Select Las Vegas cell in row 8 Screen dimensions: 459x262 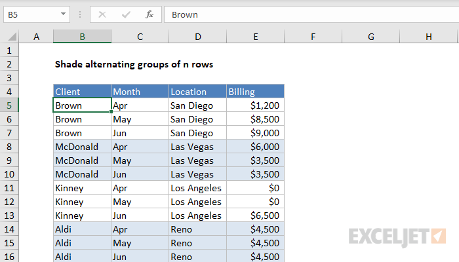click(x=198, y=147)
